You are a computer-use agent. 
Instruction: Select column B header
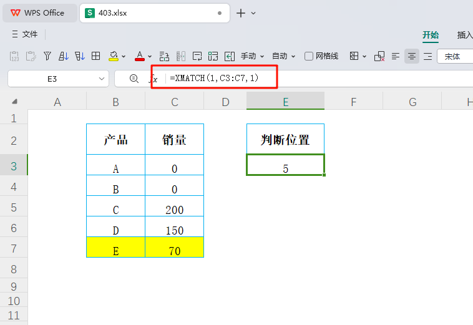(x=116, y=102)
